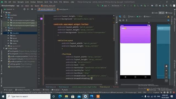Image resolution: width=176 pixels, height=99 pixels.
Task: Open the Profile app gauge icon
Action: (141, 5)
